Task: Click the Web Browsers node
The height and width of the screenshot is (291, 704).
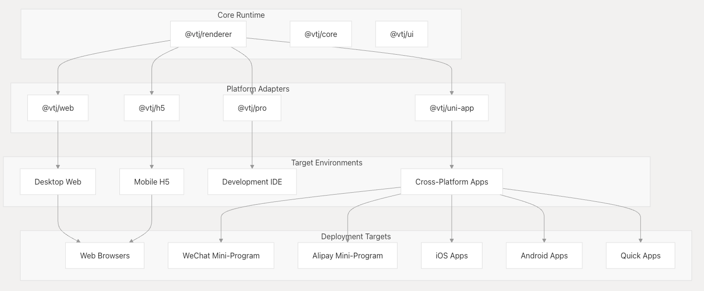Action: pyautogui.click(x=105, y=256)
